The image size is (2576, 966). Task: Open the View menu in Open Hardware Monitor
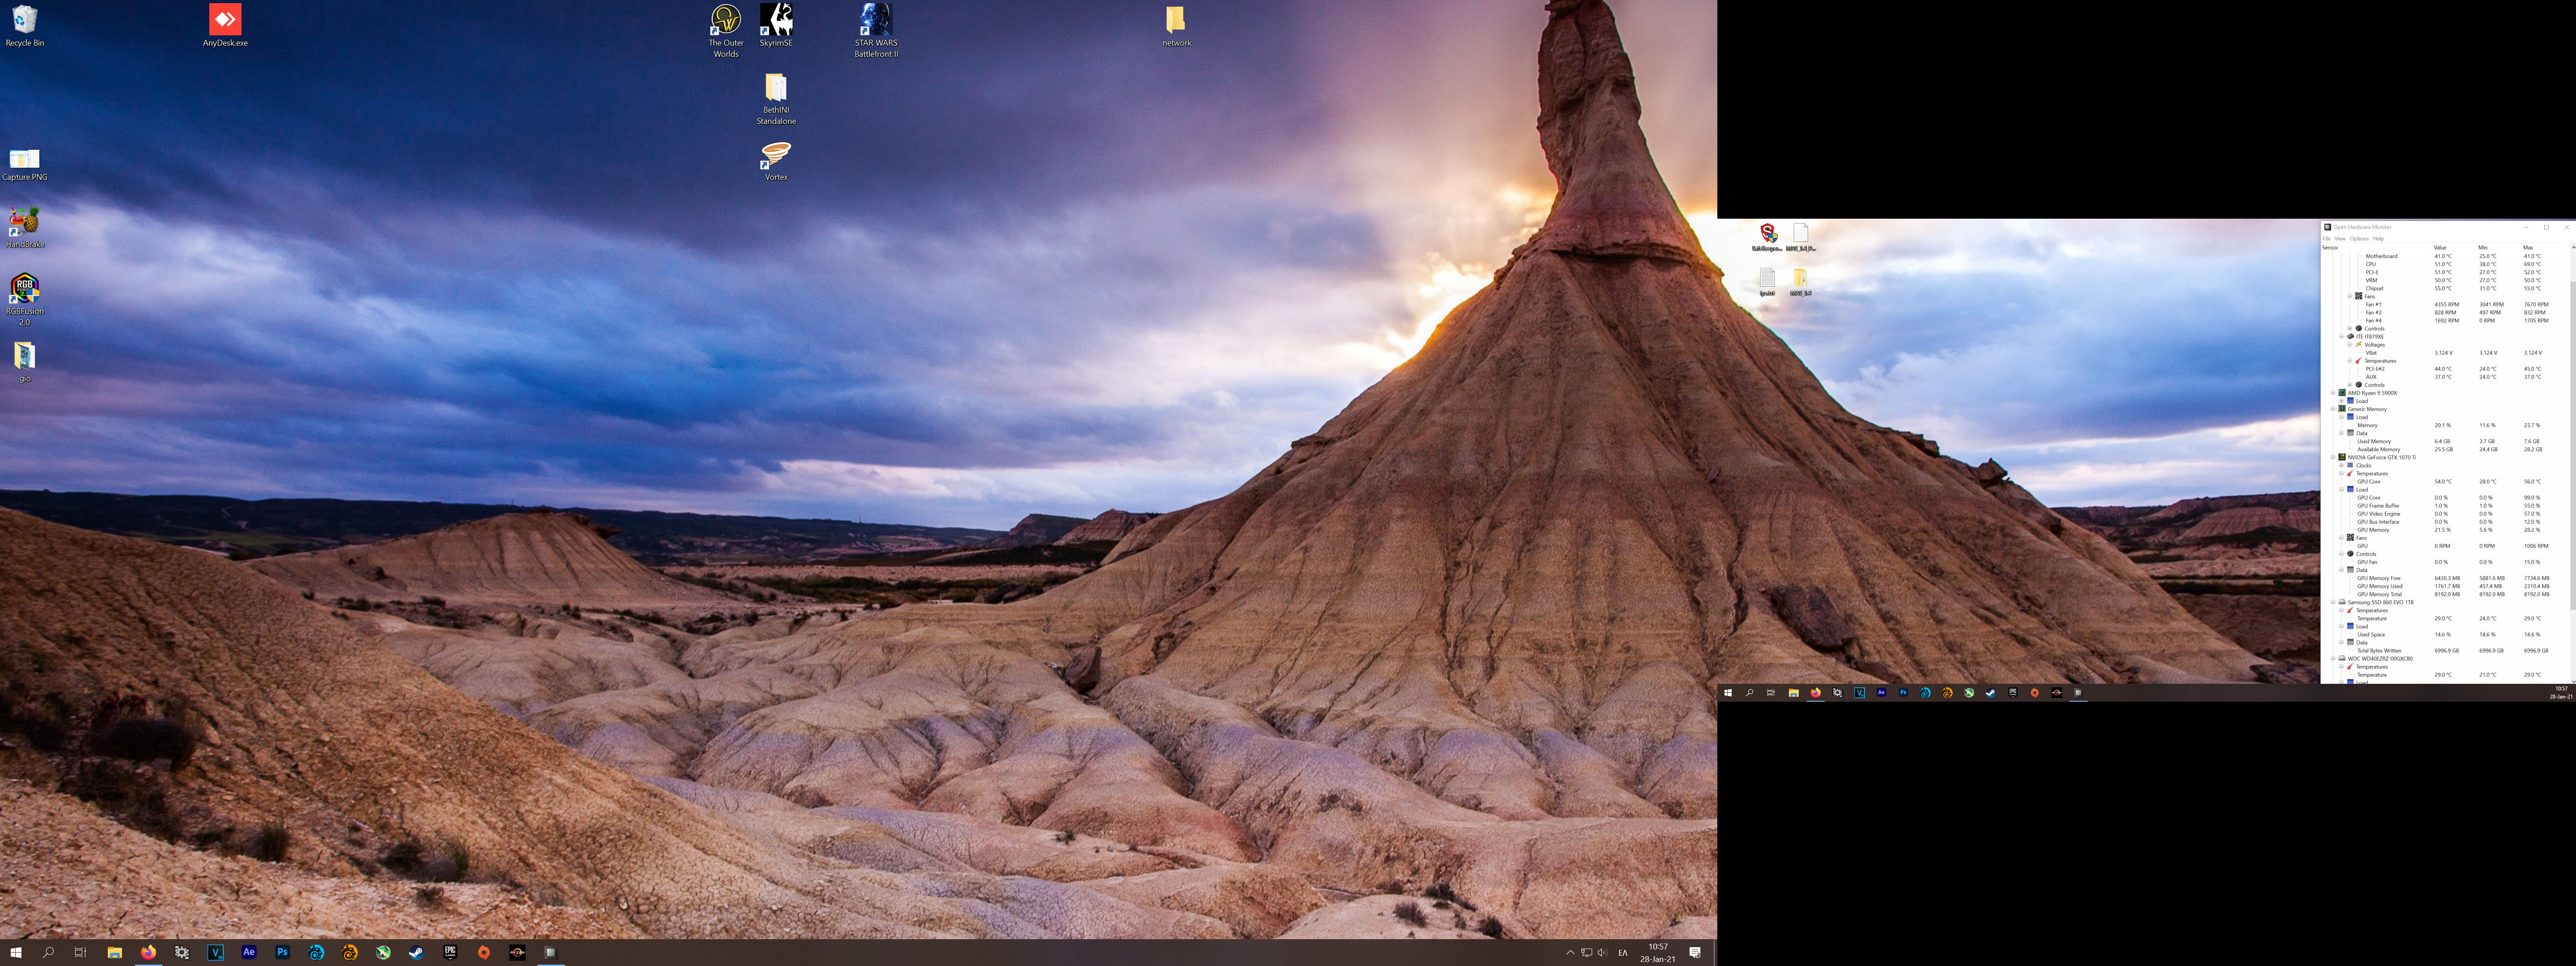tap(2340, 239)
